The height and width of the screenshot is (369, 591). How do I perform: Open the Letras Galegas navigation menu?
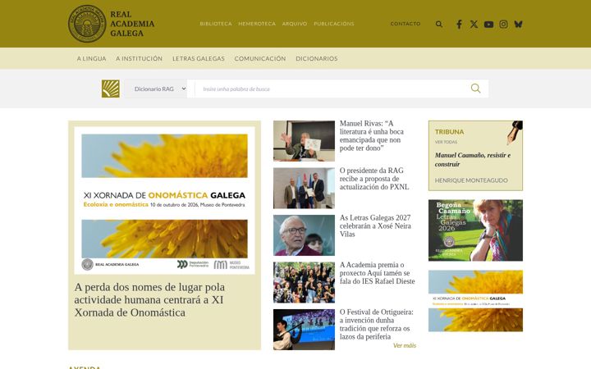point(199,59)
